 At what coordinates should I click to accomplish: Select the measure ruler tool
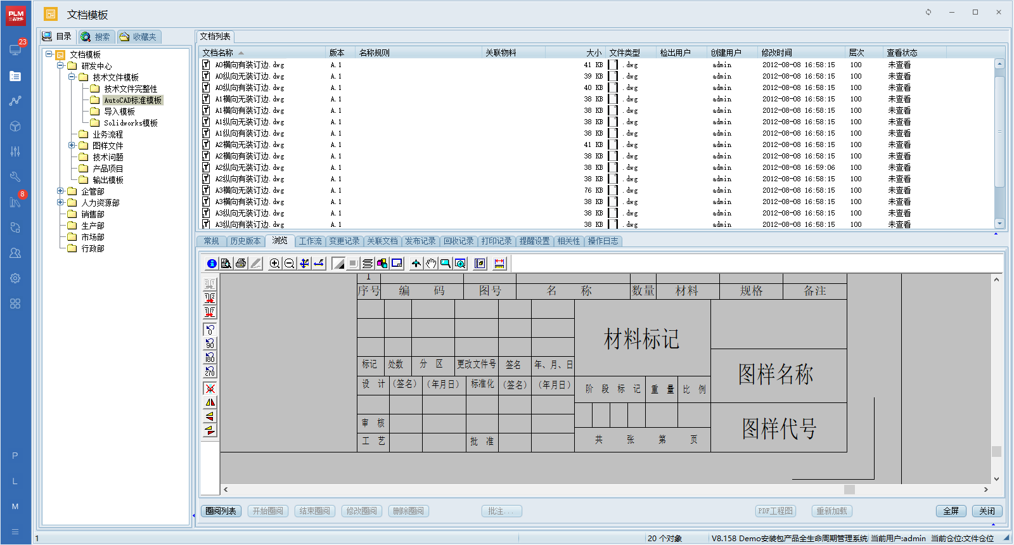[499, 264]
